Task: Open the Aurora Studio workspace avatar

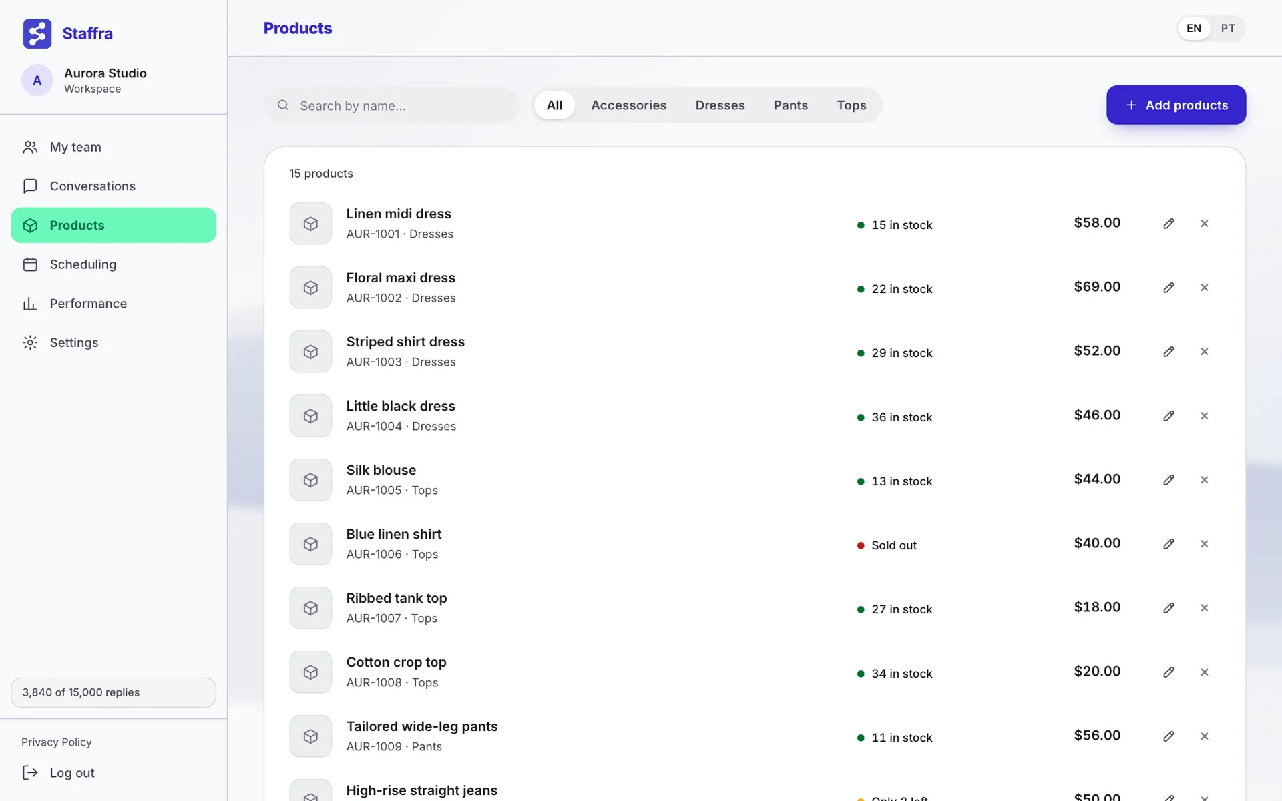Action: point(37,81)
